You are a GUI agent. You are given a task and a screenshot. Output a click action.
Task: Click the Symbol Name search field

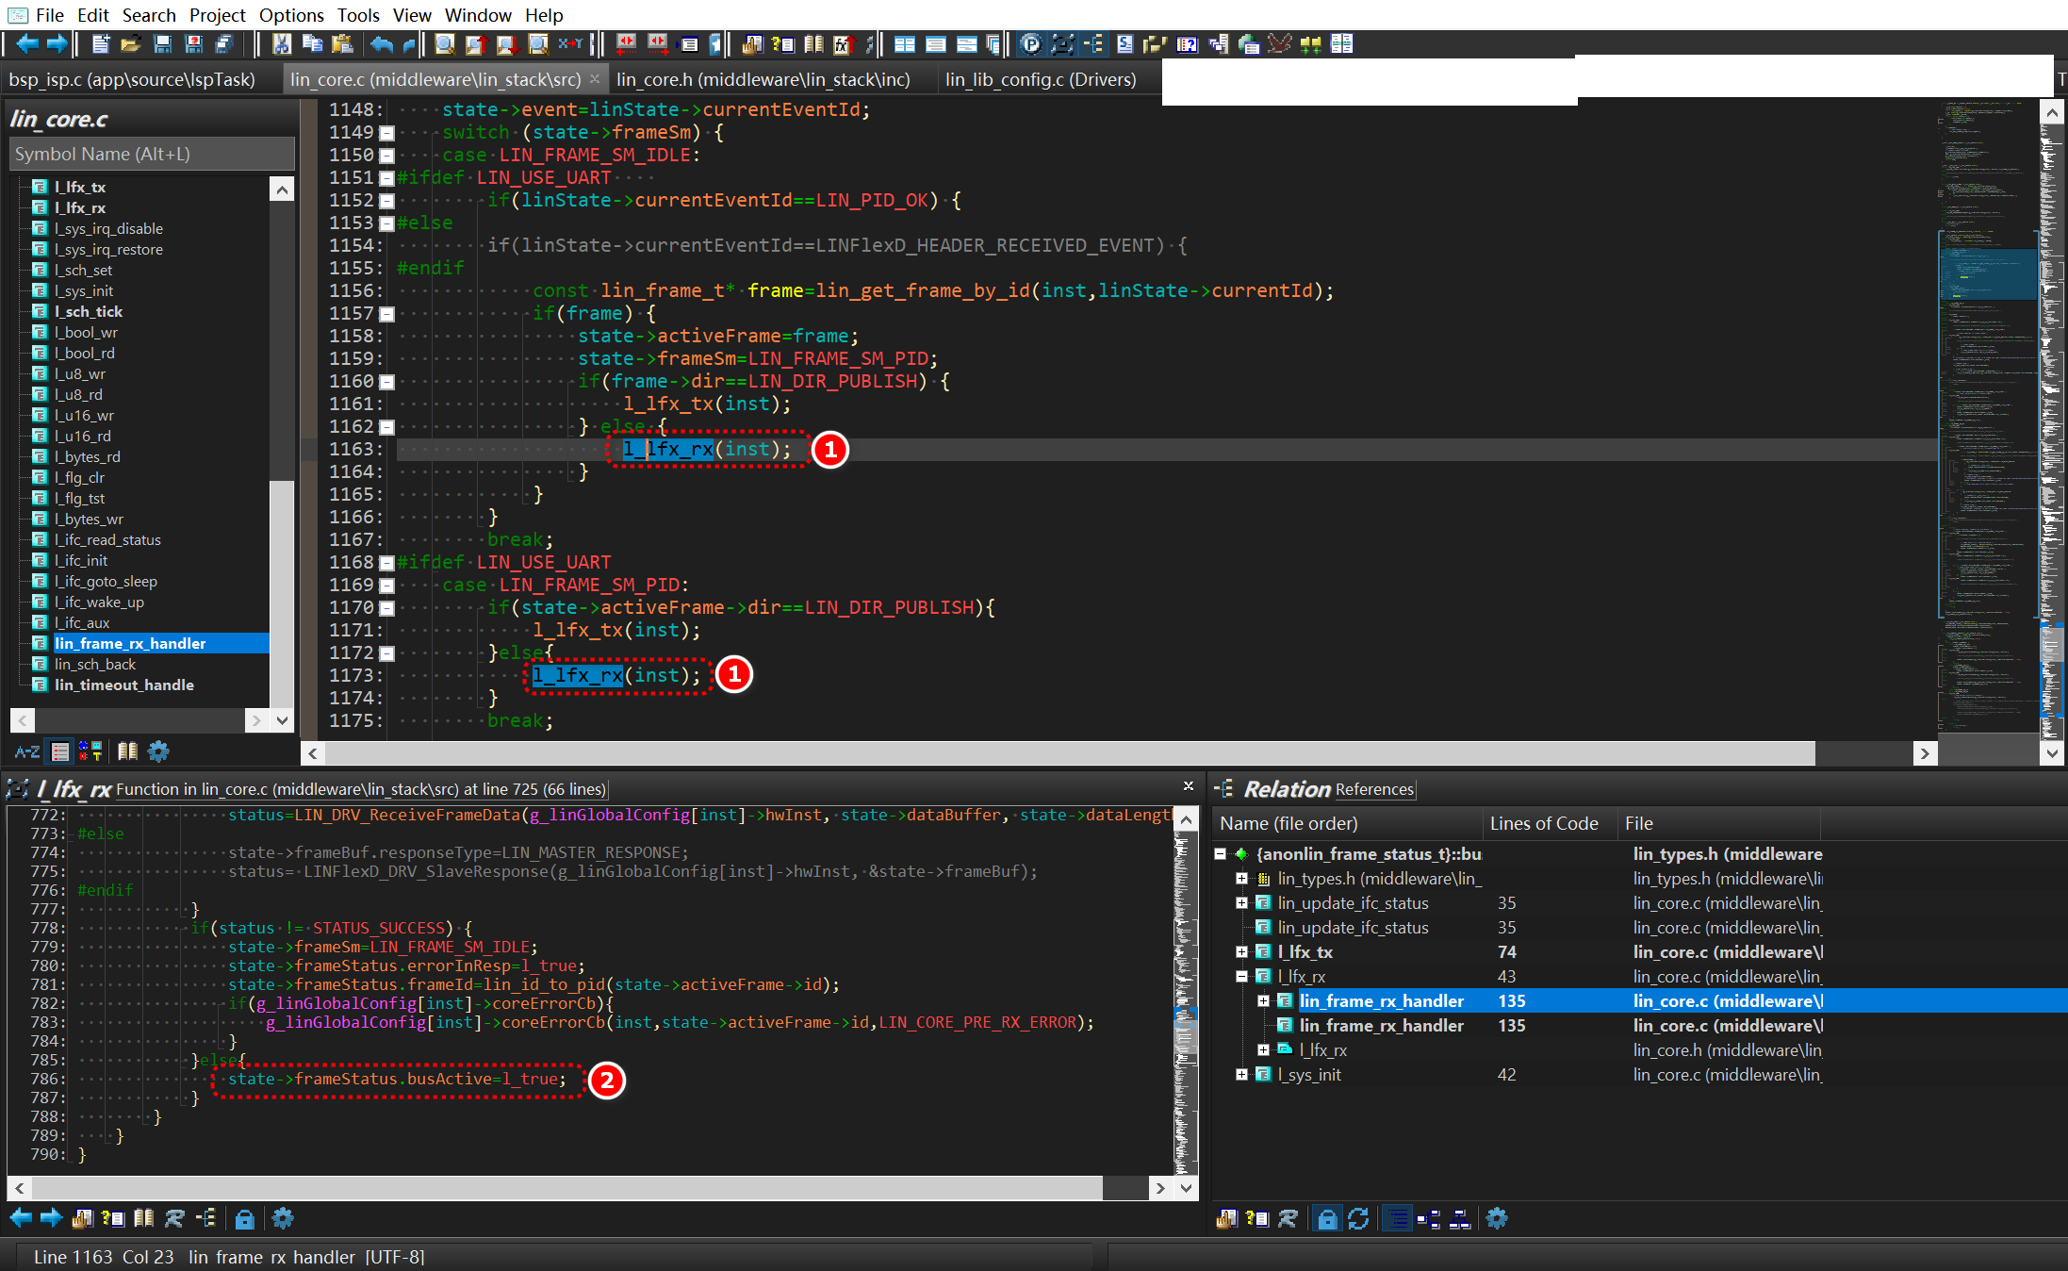pos(152,154)
